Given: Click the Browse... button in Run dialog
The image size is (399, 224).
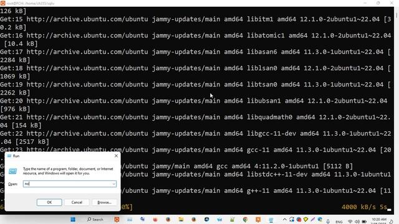Looking at the screenshot, I should coord(104,202).
